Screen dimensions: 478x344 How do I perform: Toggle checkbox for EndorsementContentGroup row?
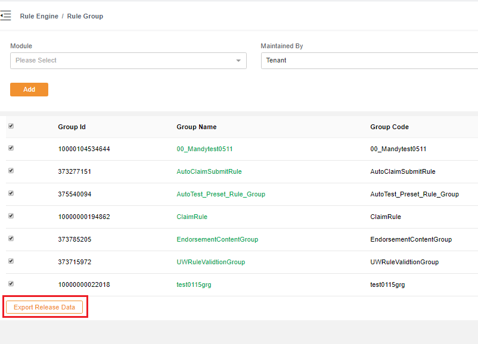coord(11,239)
